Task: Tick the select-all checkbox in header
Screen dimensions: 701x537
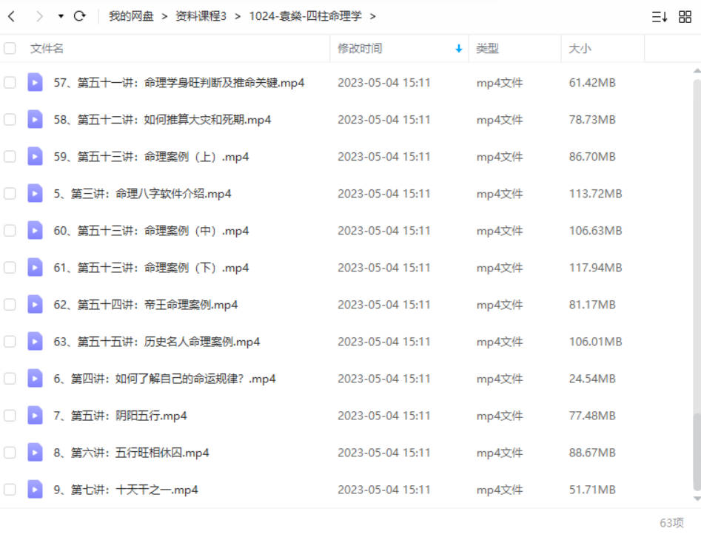Action: 10,48
